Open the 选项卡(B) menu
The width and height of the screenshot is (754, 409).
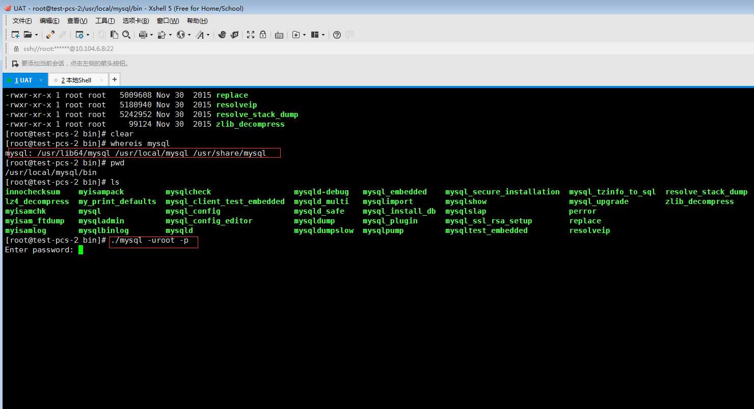136,21
